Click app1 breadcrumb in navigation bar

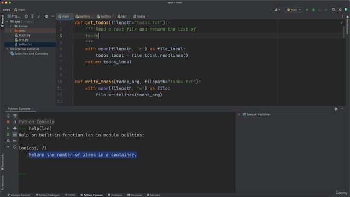pyautogui.click(x=6, y=10)
